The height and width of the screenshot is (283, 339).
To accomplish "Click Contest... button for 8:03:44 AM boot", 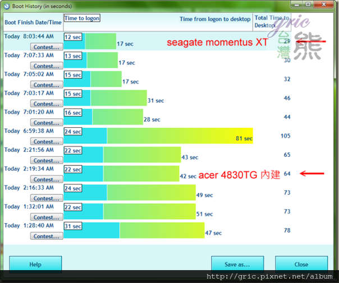I will [47, 47].
